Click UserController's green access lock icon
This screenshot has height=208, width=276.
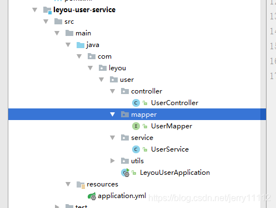[145, 103]
